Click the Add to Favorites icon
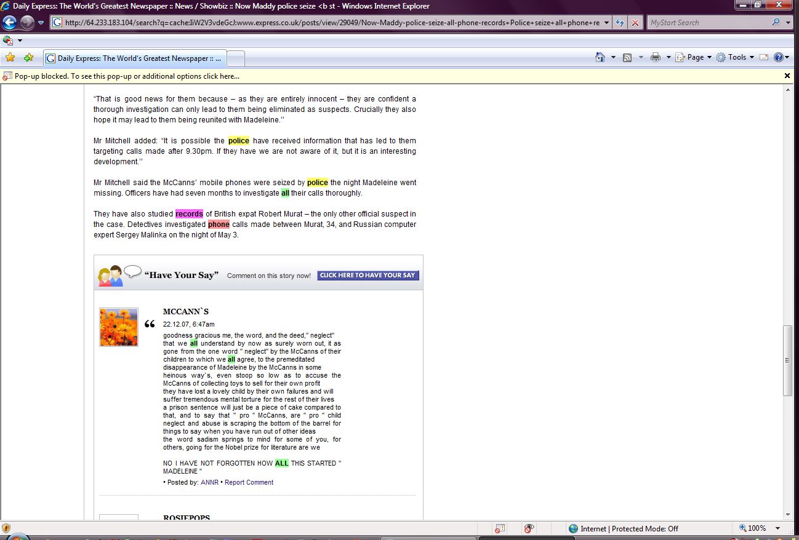Screen dimensions: 799x540 coord(28,58)
